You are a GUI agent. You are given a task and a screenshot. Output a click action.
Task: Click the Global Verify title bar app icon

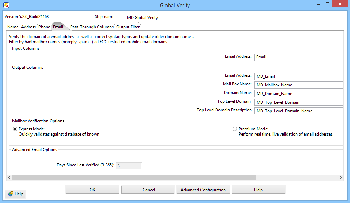6,6
